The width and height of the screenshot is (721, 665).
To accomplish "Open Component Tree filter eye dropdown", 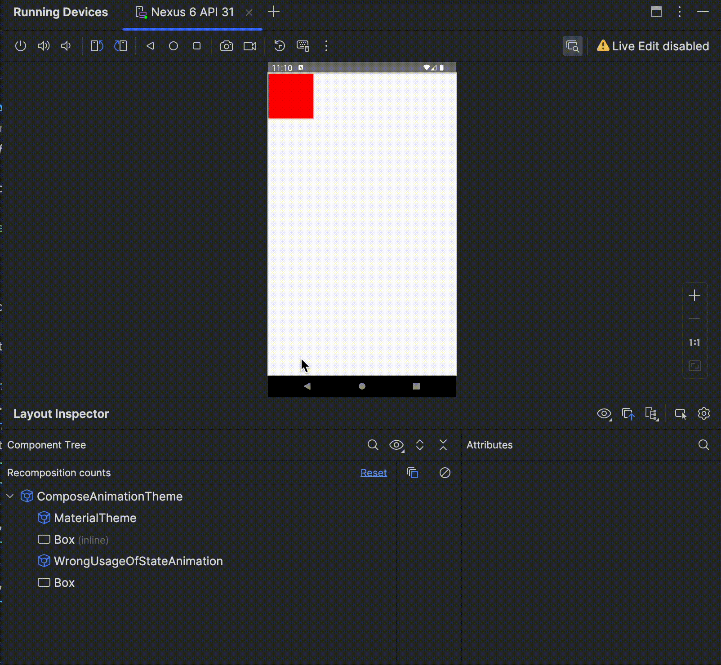I will [x=396, y=445].
